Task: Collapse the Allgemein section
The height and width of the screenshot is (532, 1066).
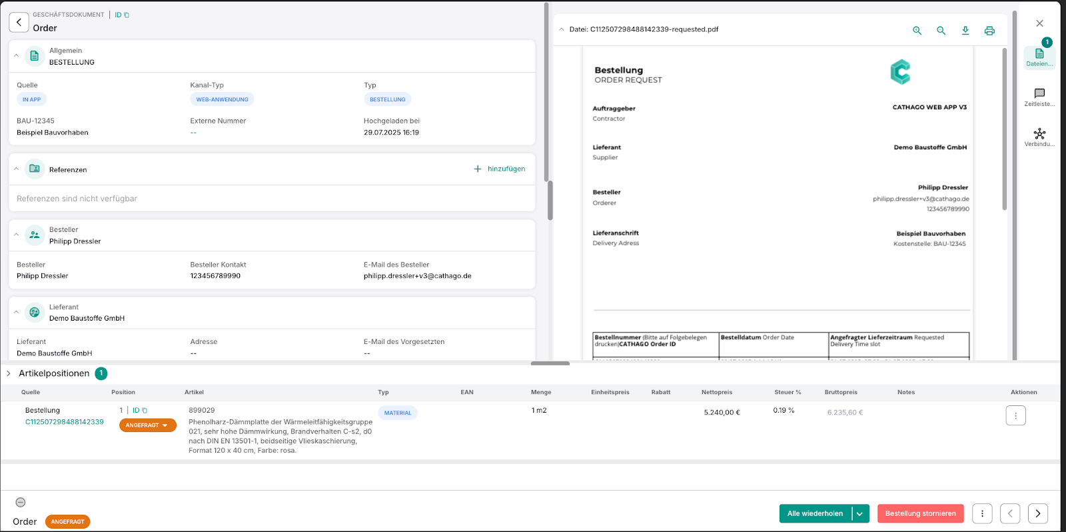Action: [17, 56]
